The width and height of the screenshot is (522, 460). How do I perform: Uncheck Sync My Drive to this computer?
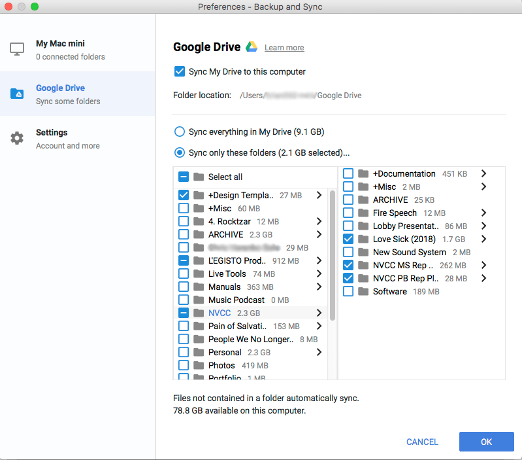[x=180, y=71]
